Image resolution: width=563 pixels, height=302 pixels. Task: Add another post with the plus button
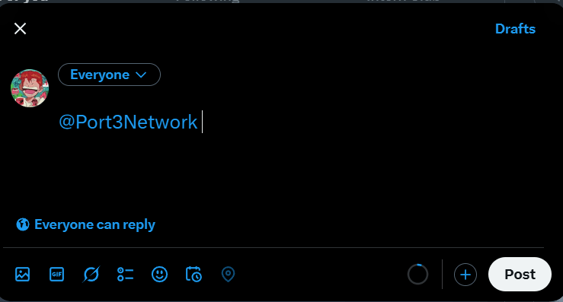pyautogui.click(x=465, y=275)
